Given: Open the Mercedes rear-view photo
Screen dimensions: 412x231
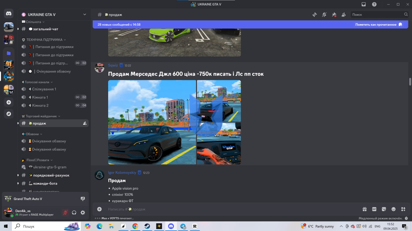Looking at the screenshot, I should (x=219, y=101).
